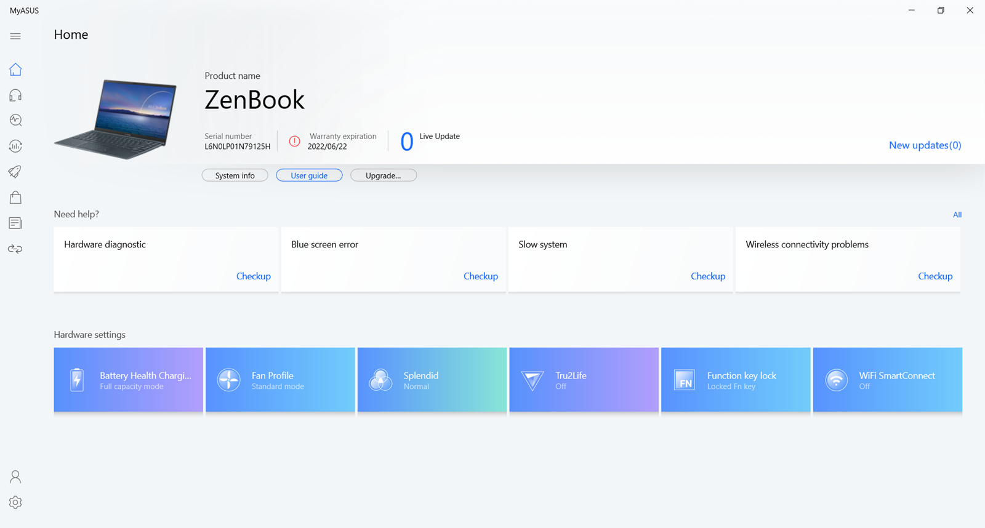The height and width of the screenshot is (528, 985).
Task: Open WiFi SmartConnect Off tile
Action: (888, 380)
